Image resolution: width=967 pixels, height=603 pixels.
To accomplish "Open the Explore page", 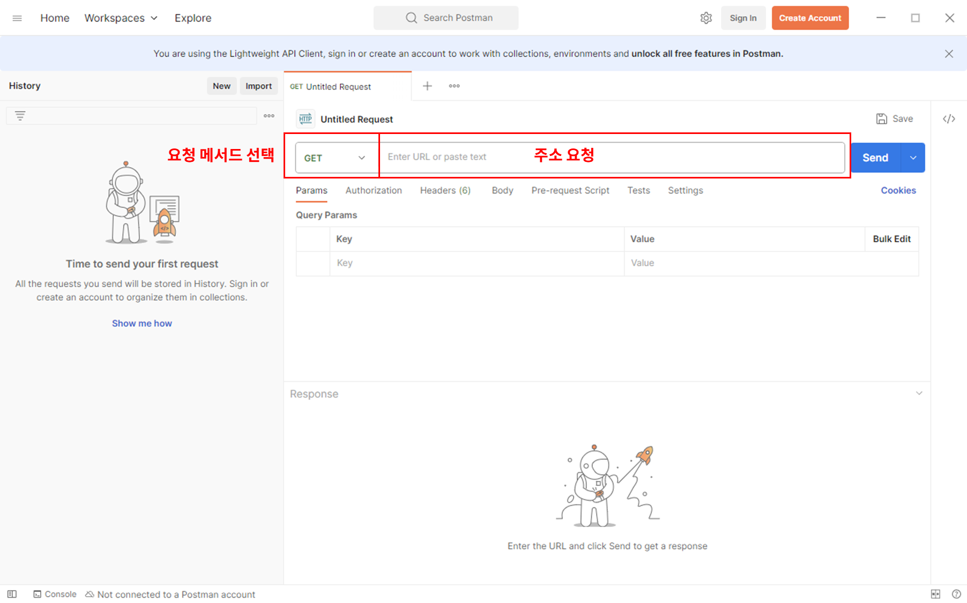I will coord(193,18).
